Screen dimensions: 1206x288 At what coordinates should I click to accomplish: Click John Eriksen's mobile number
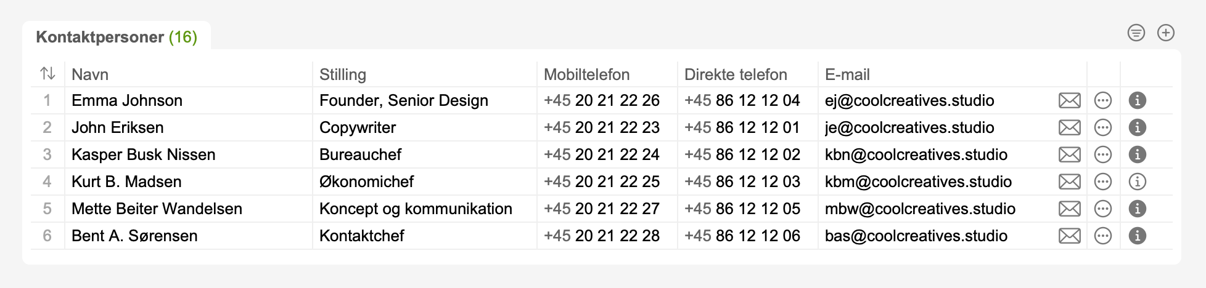tap(601, 127)
